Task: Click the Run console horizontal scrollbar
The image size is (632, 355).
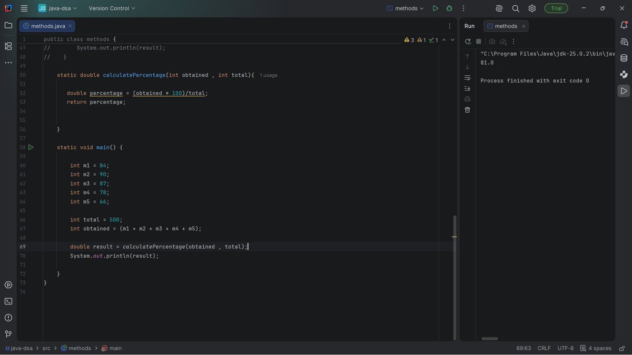Action: (x=490, y=339)
